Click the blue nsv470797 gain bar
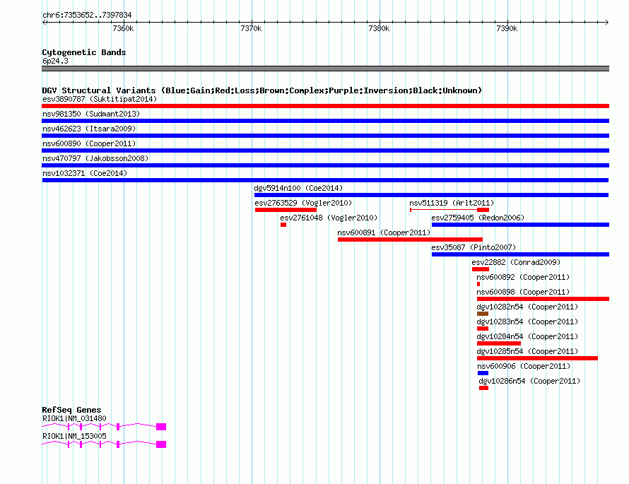 (x=325, y=165)
